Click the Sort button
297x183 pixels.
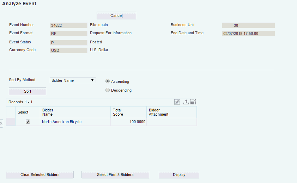point(28,91)
